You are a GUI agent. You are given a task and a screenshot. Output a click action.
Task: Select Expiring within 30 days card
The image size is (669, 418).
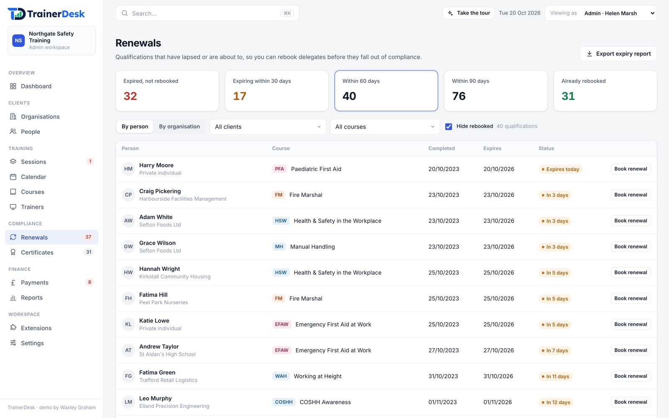[277, 91]
